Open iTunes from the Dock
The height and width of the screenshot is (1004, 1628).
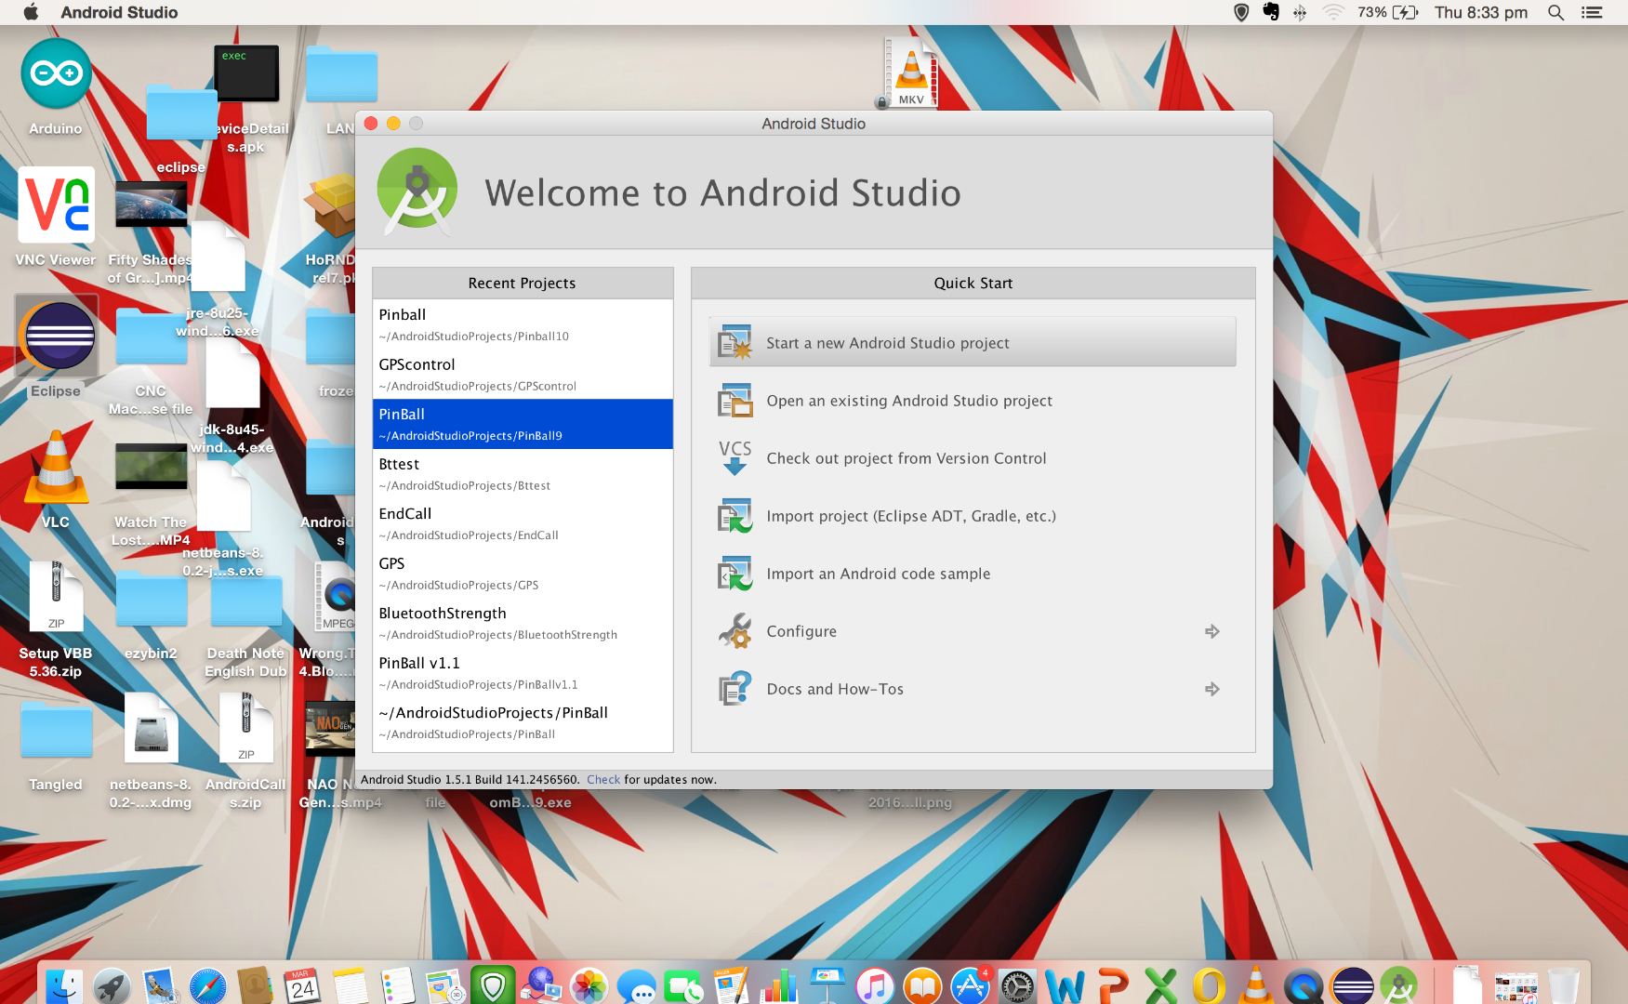pos(875,985)
